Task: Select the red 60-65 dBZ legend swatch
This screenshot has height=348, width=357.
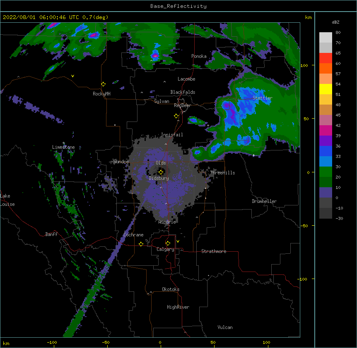Action: 326,58
